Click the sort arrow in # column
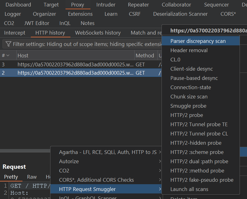 click(8, 56)
